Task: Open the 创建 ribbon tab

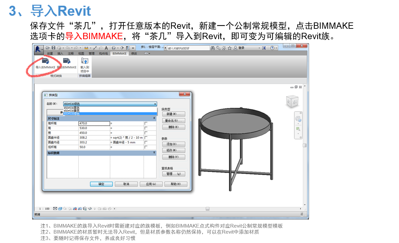Action: point(50,54)
